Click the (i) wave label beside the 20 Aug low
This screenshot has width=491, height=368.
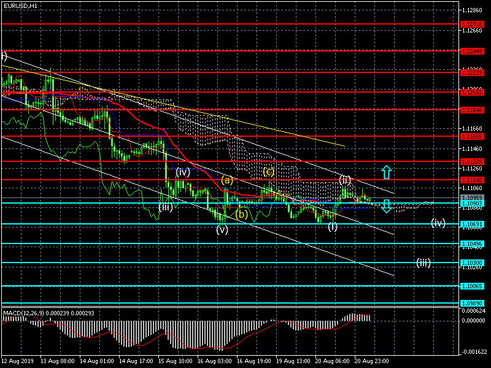click(x=333, y=226)
